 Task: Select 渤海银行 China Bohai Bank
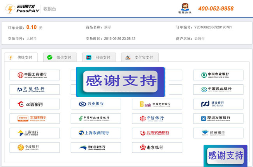tap(96, 148)
